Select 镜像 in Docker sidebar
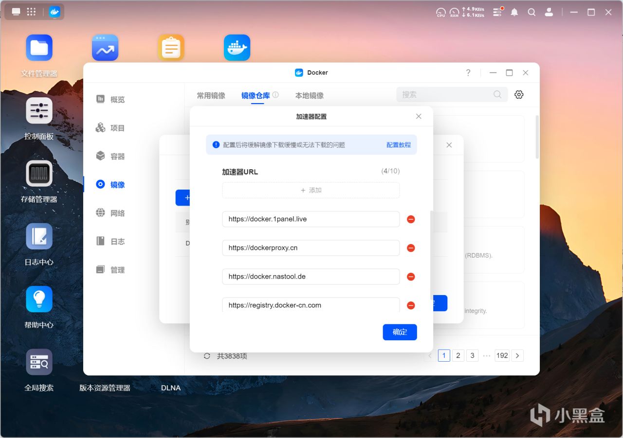The height and width of the screenshot is (438, 623). pos(110,185)
